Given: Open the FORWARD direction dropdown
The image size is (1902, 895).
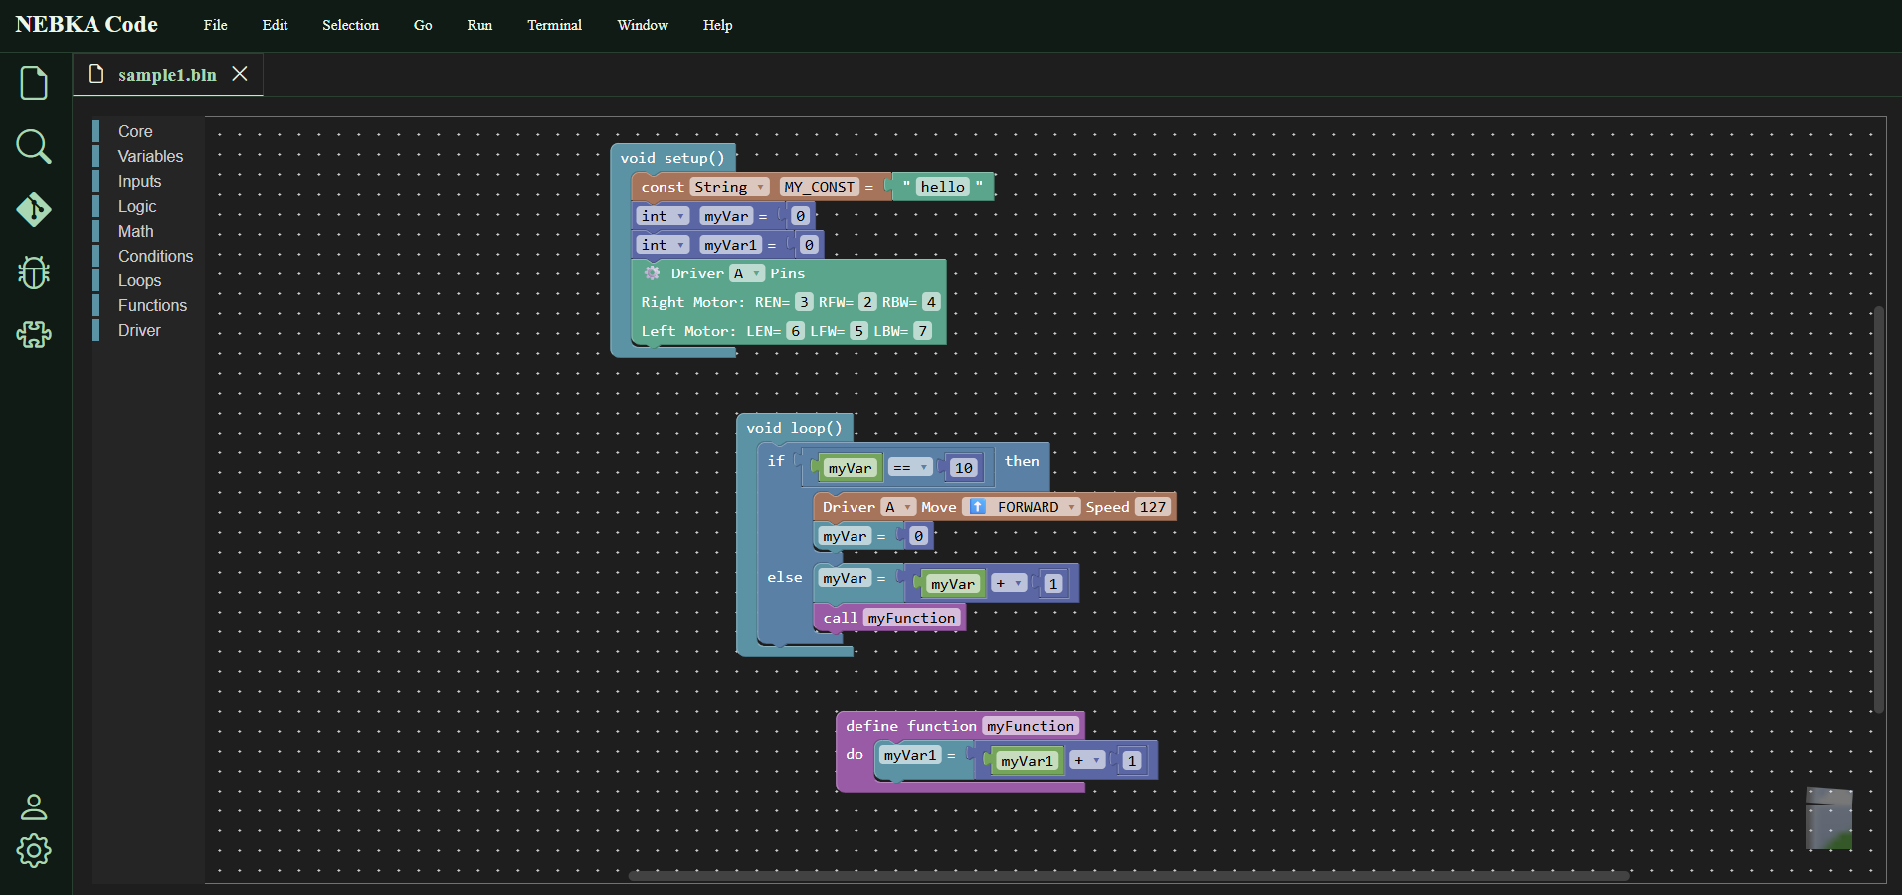Looking at the screenshot, I should click(1070, 506).
